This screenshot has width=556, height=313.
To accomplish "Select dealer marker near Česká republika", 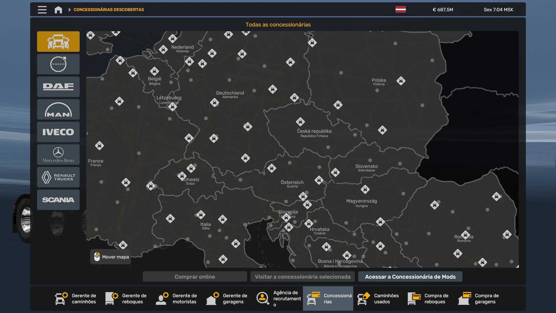I will tap(300, 122).
